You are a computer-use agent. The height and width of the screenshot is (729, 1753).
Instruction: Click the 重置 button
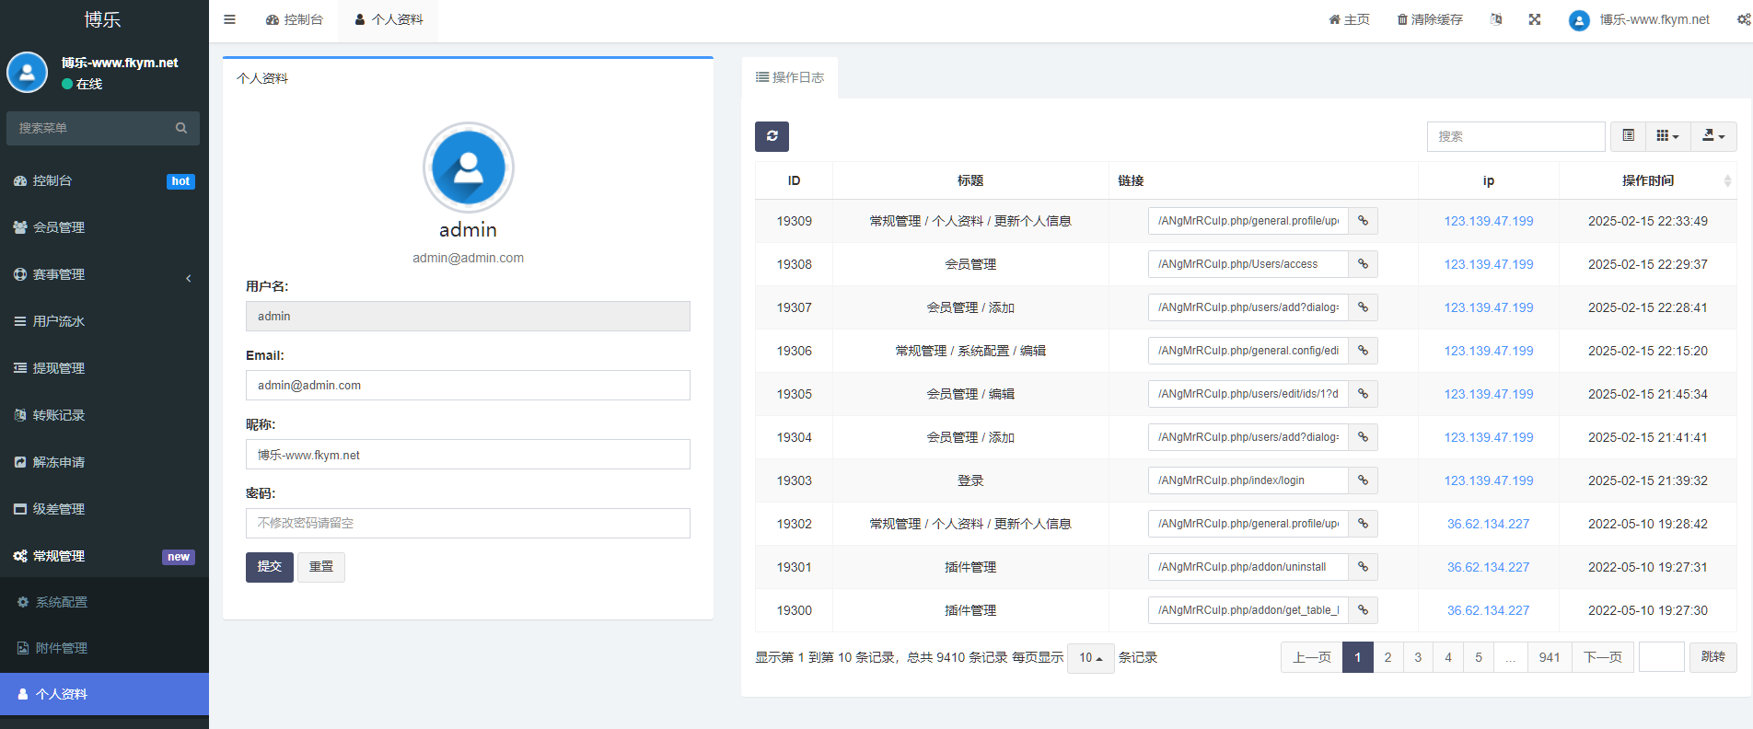(320, 567)
